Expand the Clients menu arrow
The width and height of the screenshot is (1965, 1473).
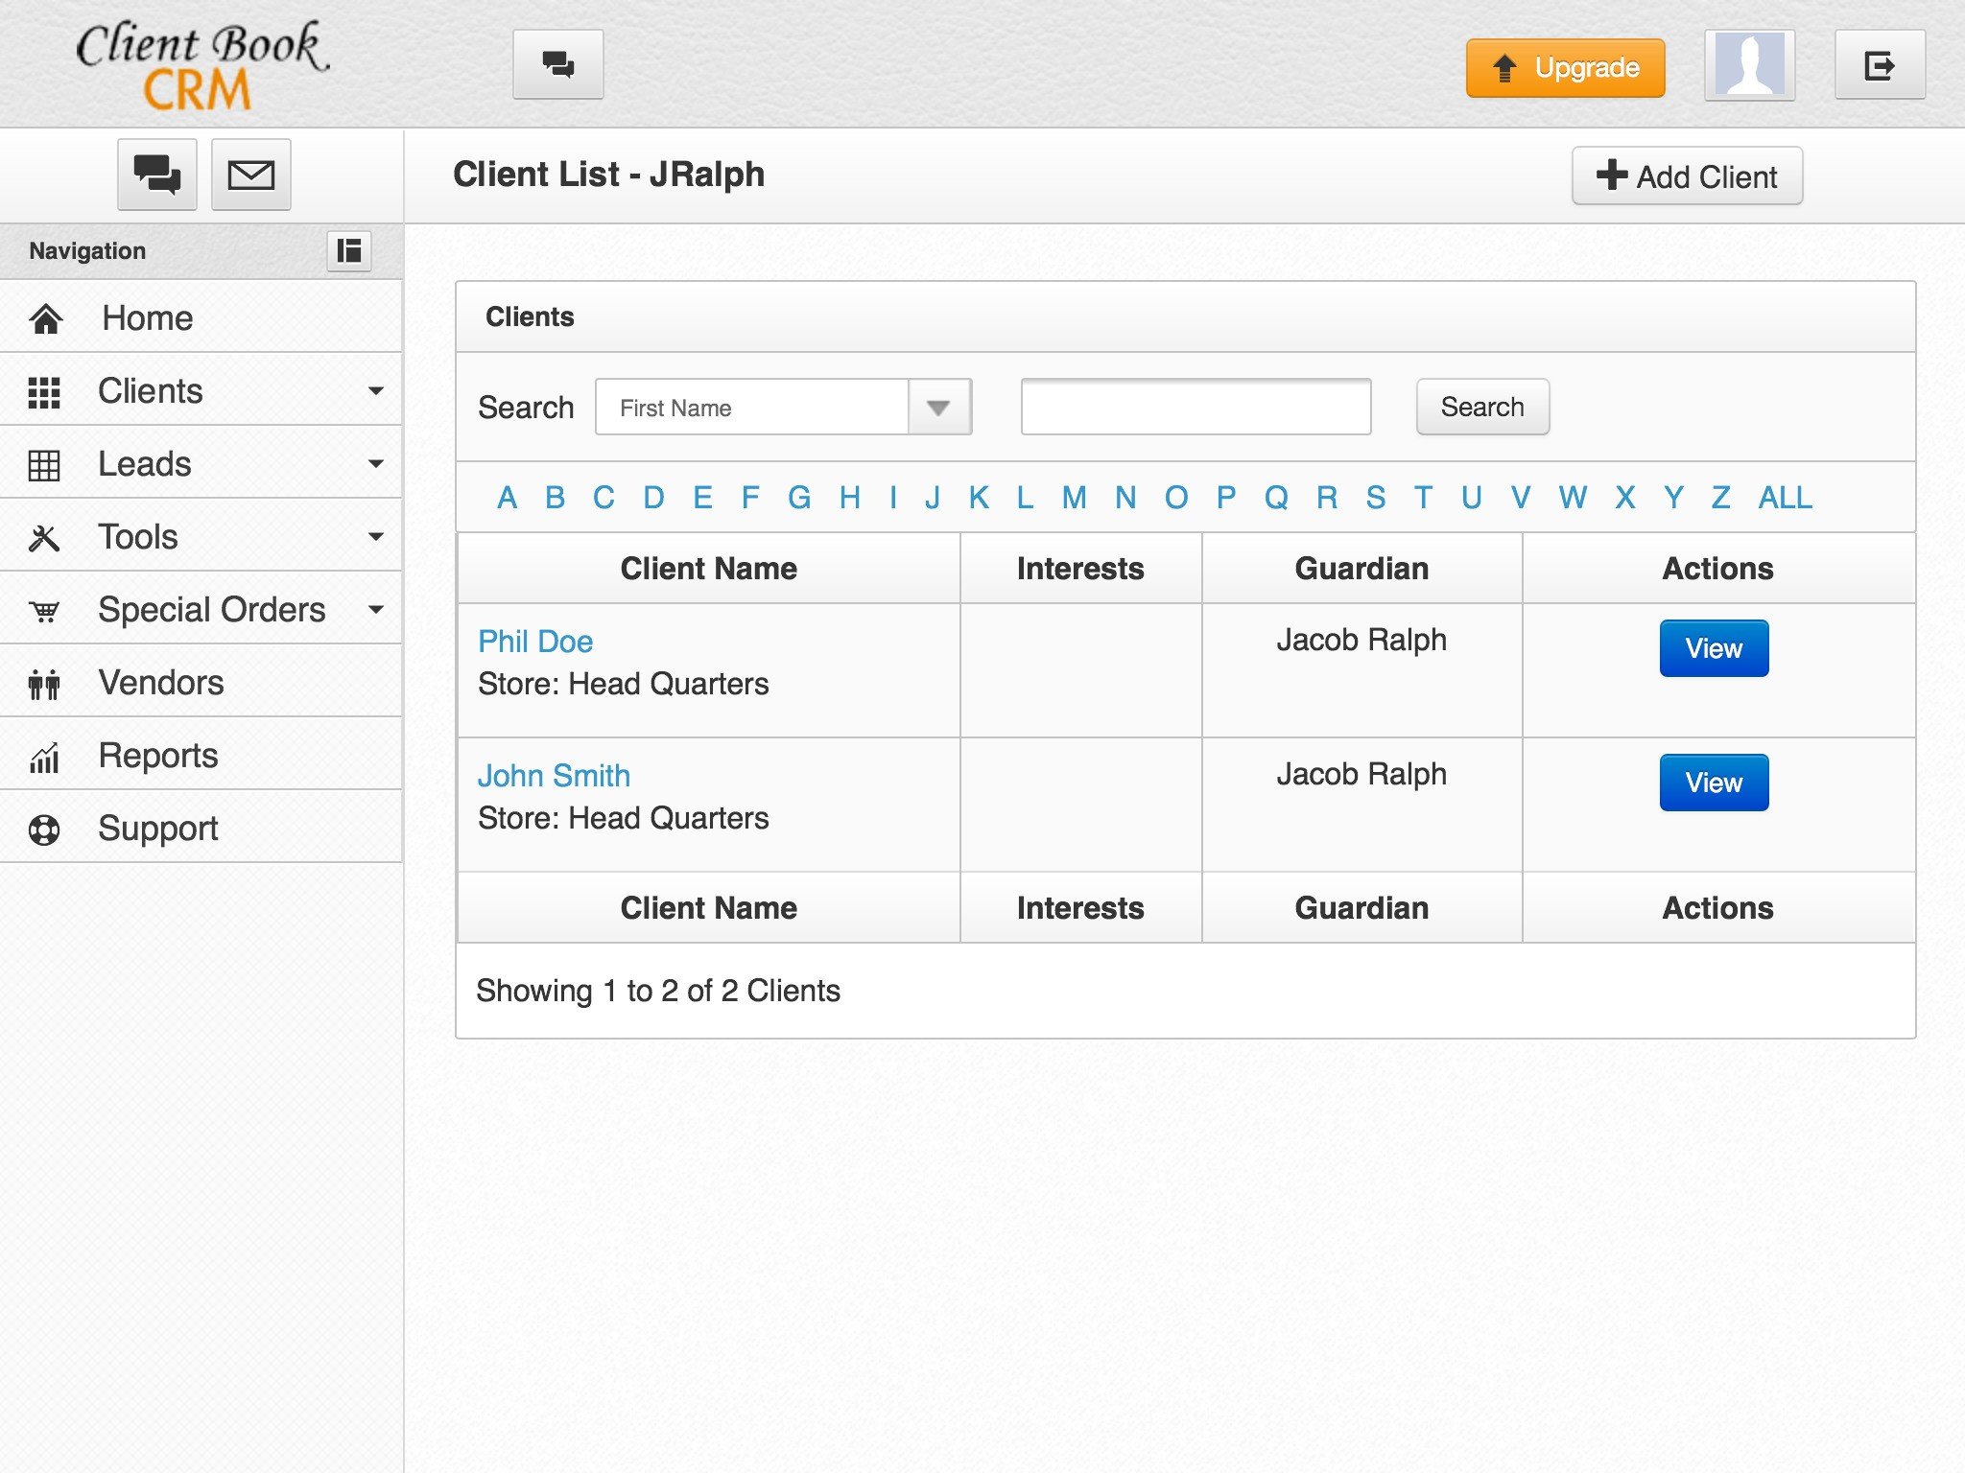click(376, 391)
